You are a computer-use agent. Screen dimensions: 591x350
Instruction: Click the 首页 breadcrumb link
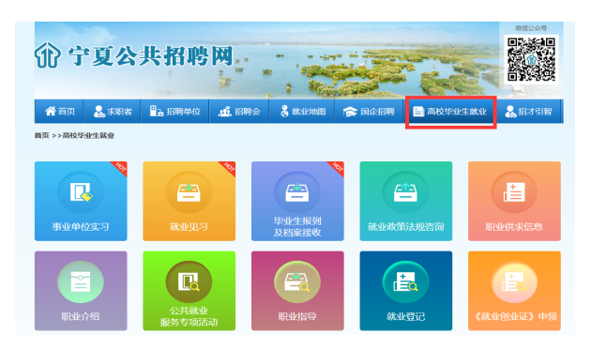pos(42,135)
